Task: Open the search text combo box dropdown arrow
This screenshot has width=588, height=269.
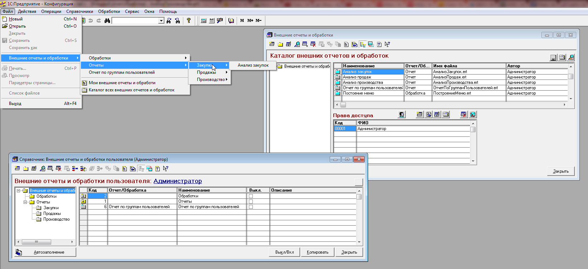Action: point(161,21)
